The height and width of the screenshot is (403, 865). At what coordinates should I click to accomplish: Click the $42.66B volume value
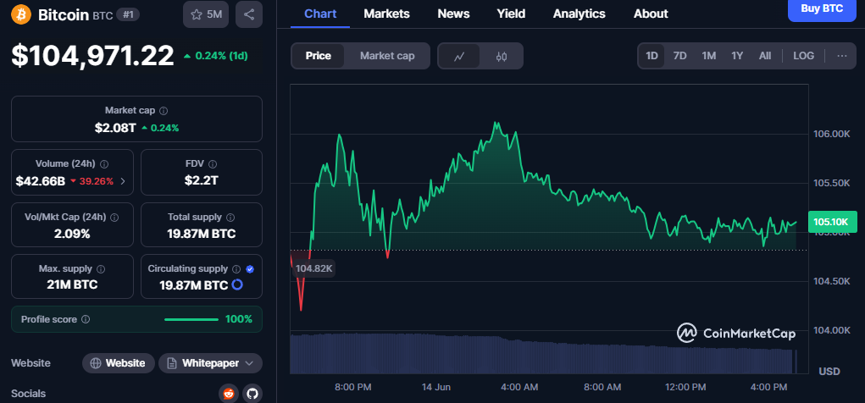pos(41,181)
